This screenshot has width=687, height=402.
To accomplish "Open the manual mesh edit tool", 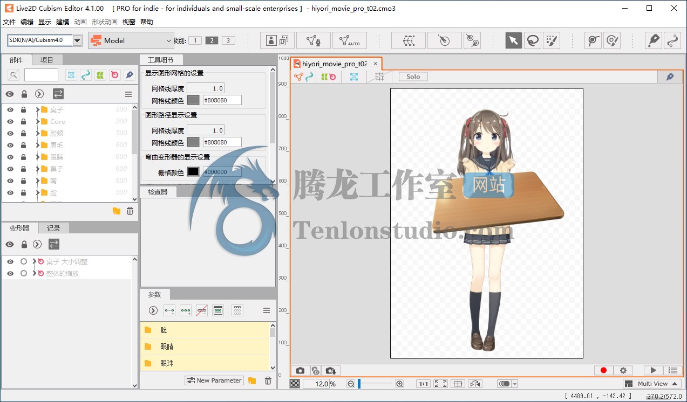I will pyautogui.click(x=314, y=40).
